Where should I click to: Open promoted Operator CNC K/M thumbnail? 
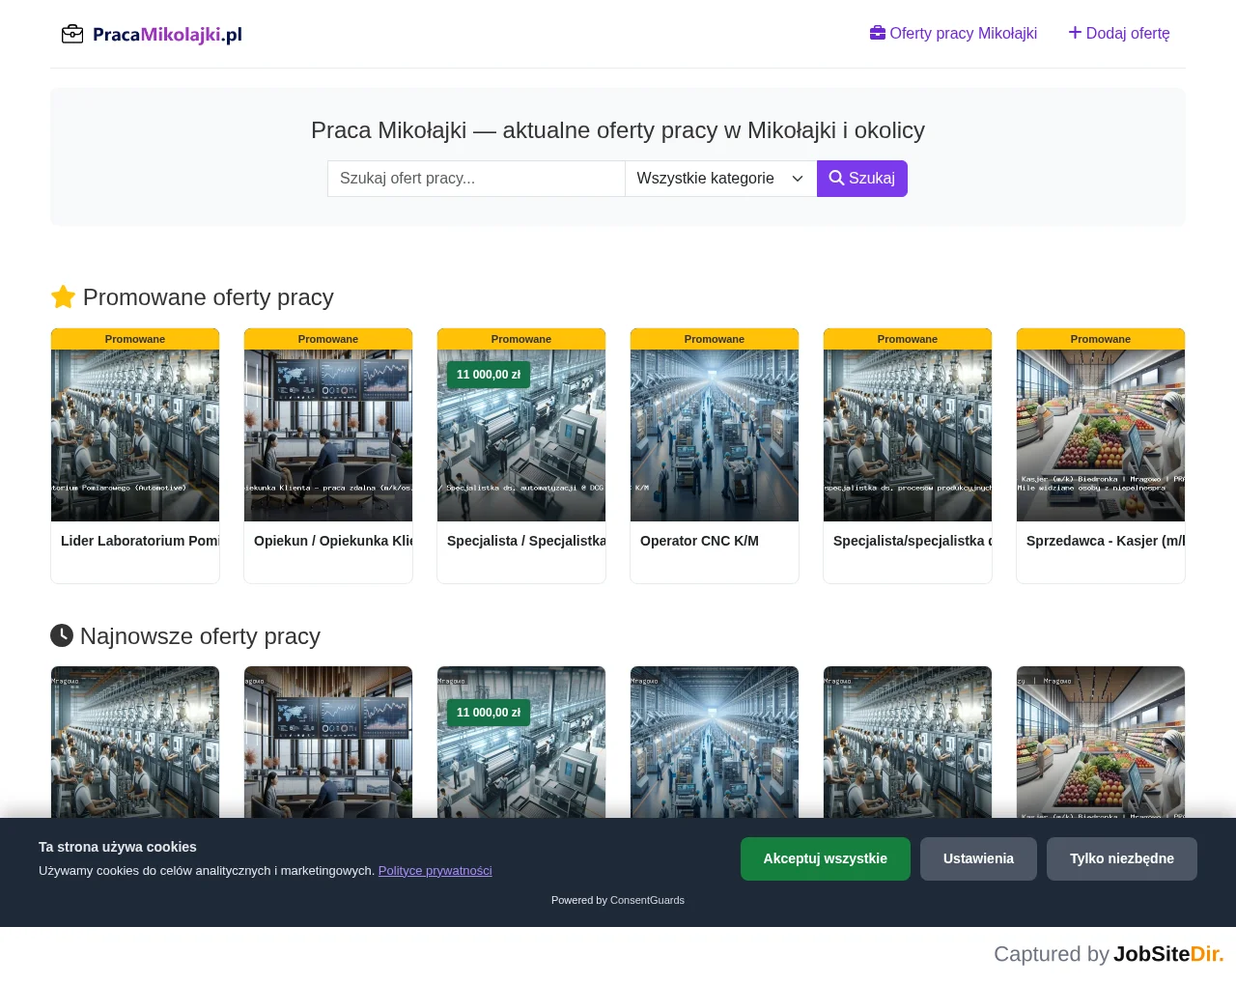[x=715, y=435]
